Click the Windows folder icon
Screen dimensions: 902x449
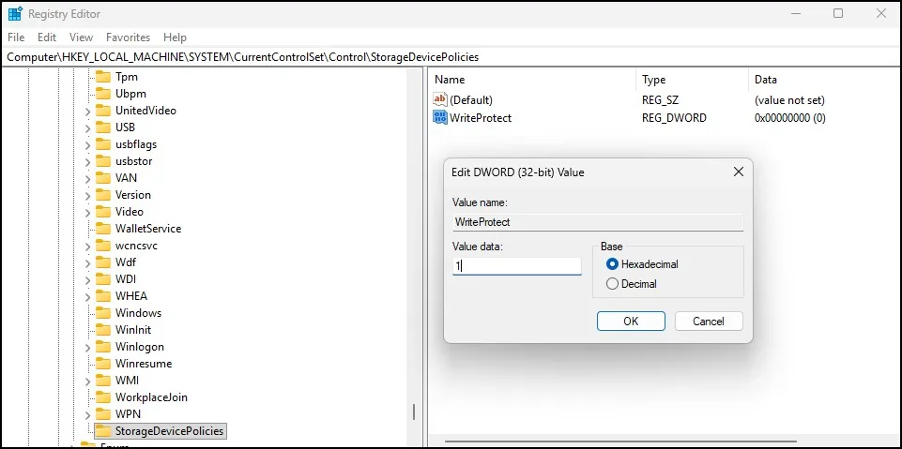[103, 312]
